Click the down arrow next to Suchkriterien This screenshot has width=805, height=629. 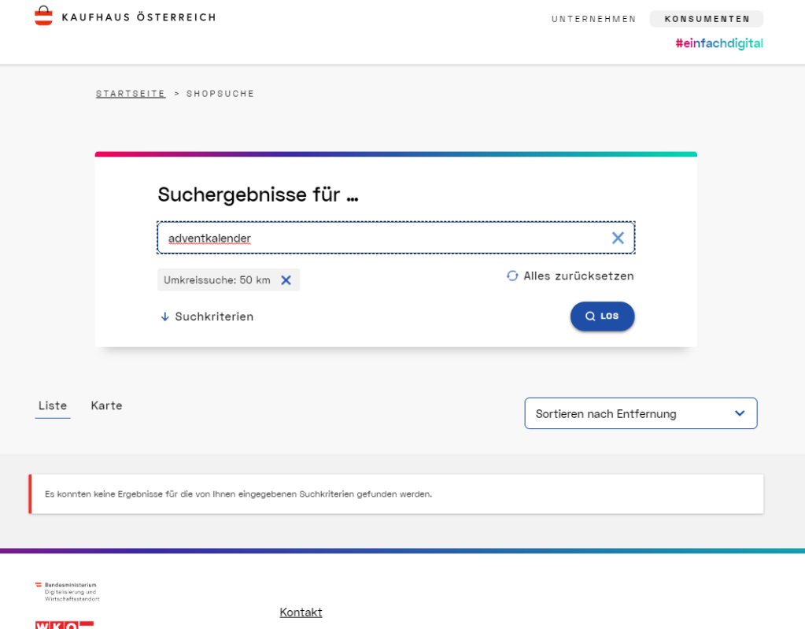click(x=164, y=316)
